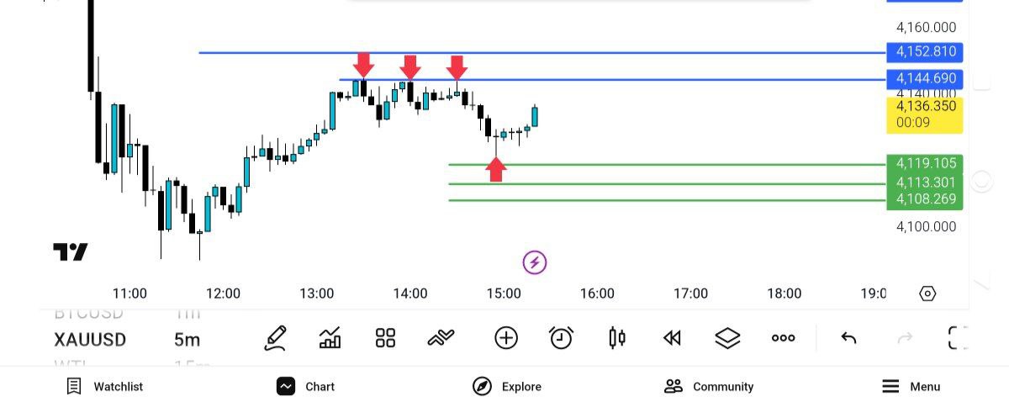The width and height of the screenshot is (1009, 407).
Task: Open the drawing tools pencil icon
Action: coord(276,338)
